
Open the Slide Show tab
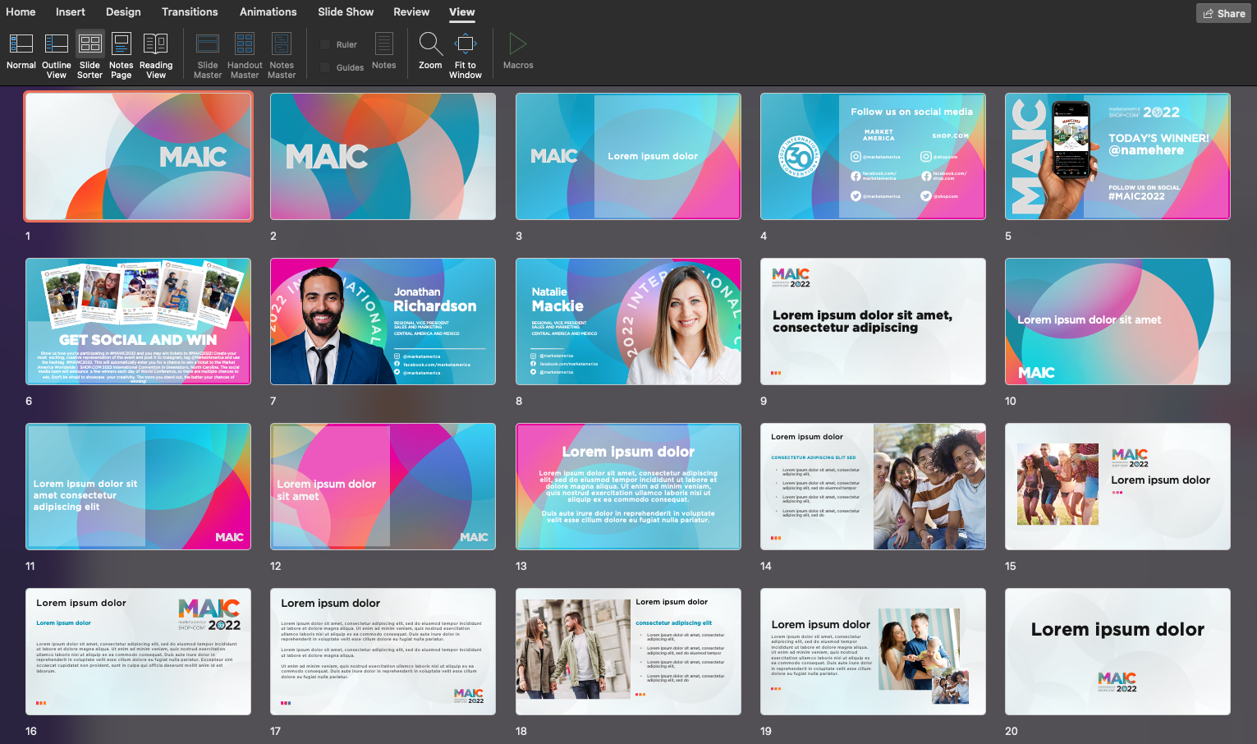click(x=346, y=11)
